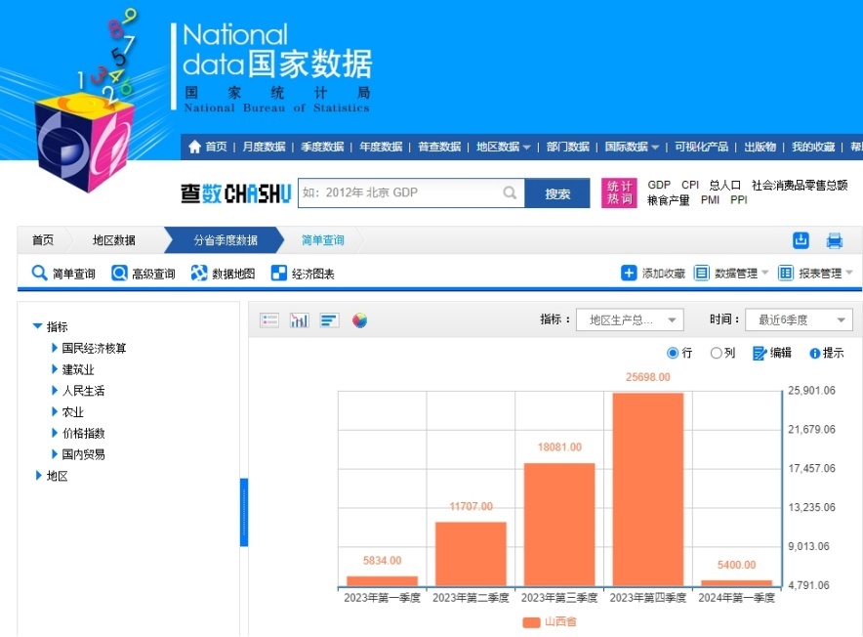Switch to the vertical bar chart icon
Image resolution: width=863 pixels, height=637 pixels.
pos(300,320)
